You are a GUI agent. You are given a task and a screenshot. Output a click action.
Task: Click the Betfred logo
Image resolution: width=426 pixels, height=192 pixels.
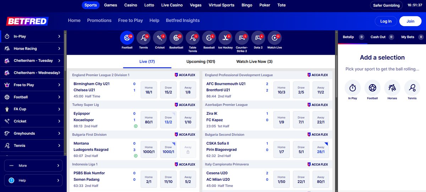pos(27,21)
